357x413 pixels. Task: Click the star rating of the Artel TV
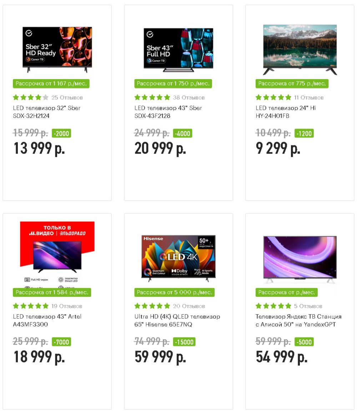[x=31, y=306]
